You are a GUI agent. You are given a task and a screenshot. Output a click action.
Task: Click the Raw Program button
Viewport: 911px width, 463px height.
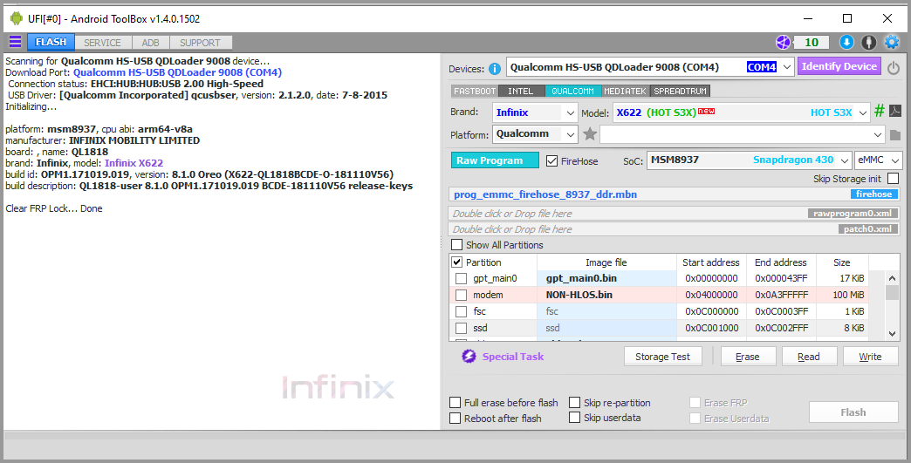[x=495, y=160]
